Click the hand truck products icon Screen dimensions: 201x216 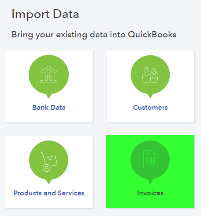point(48,162)
